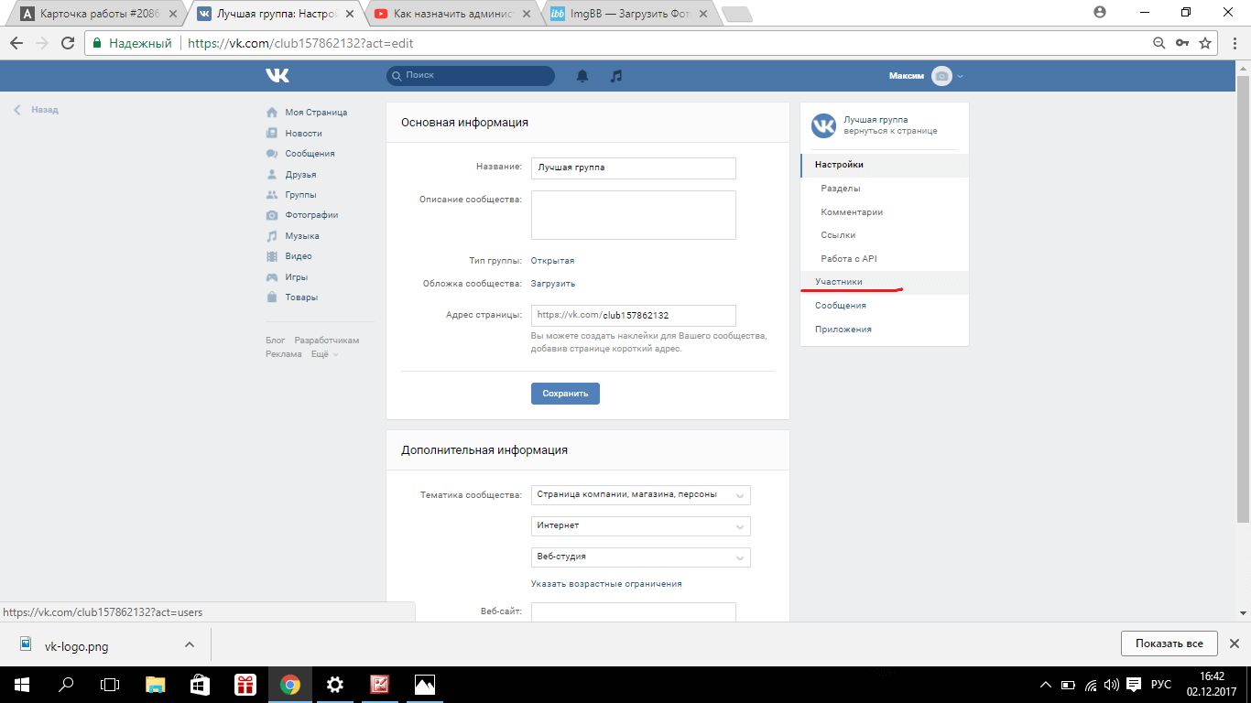Click the key icon in address bar
The image size is (1251, 703).
point(1182,43)
